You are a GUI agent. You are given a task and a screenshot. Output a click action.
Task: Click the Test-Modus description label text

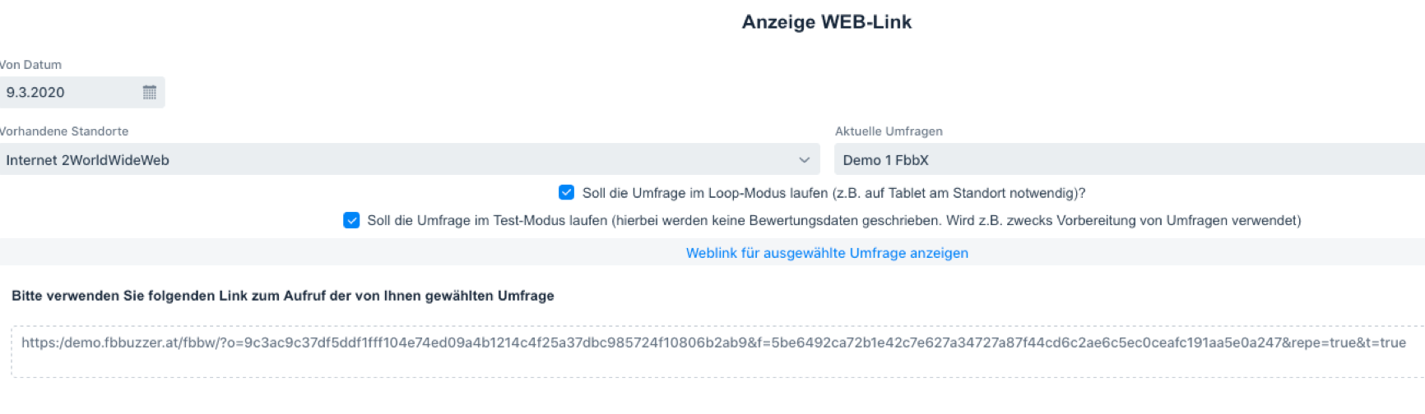[833, 220]
